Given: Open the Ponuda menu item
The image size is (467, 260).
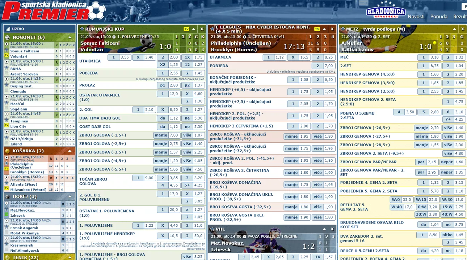Looking at the screenshot, I should pyautogui.click(x=439, y=17).
